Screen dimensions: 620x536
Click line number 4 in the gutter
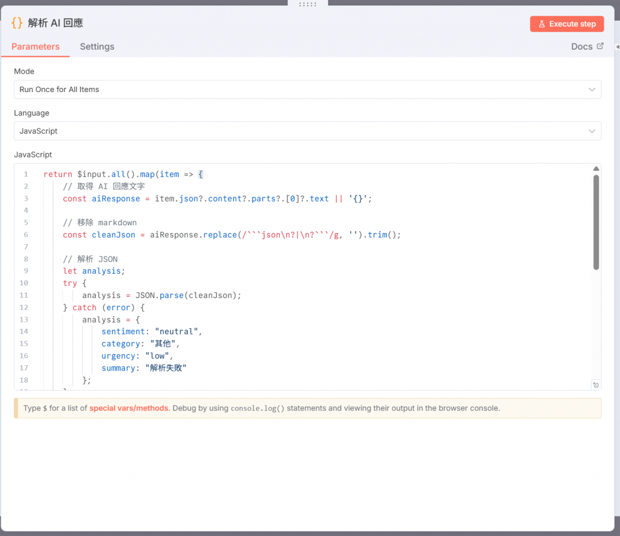click(25, 210)
